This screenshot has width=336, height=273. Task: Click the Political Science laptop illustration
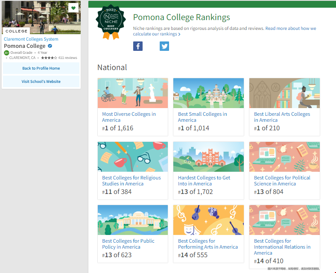(x=284, y=157)
